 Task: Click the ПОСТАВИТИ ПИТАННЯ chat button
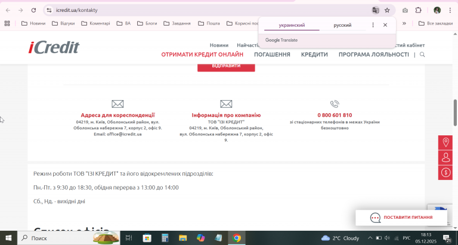401,218
